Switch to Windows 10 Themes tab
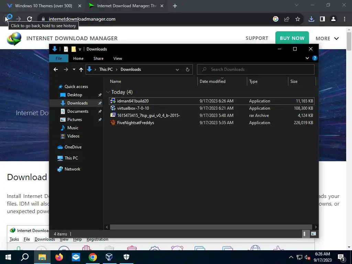352x264 pixels. click(44, 6)
